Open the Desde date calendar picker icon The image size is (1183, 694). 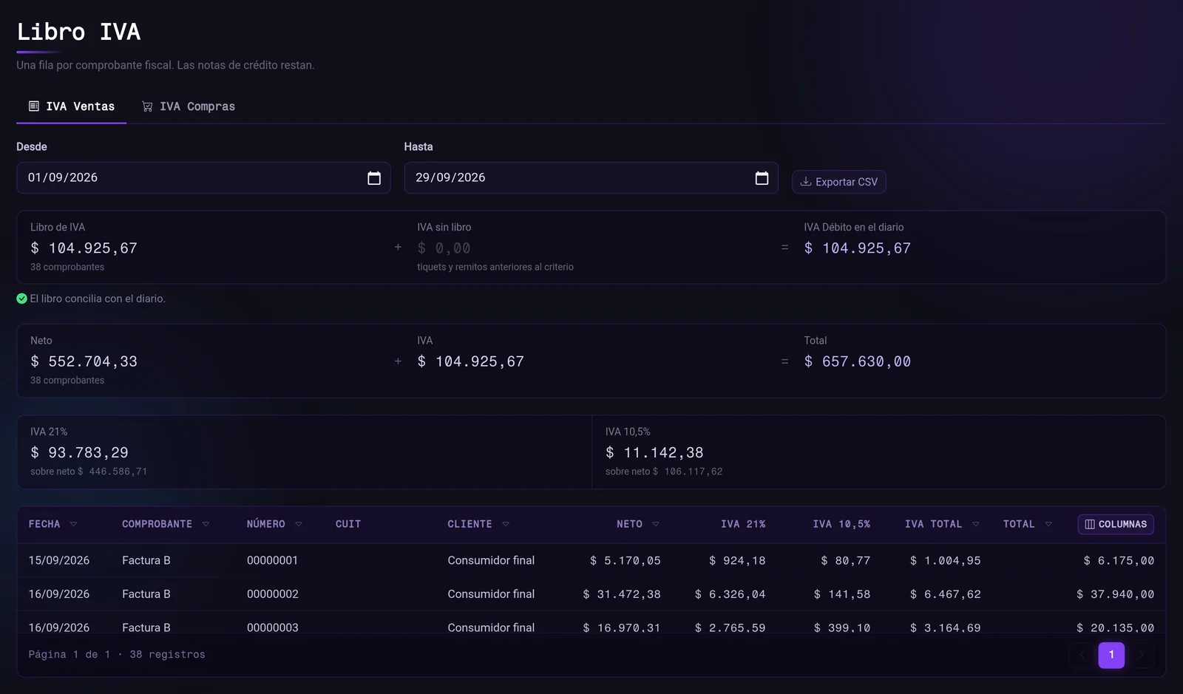coord(374,178)
